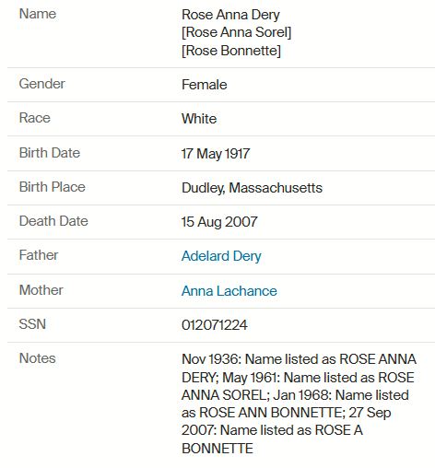Click the Rose Anna Dery name value
The height and width of the screenshot is (468, 435).
[230, 15]
